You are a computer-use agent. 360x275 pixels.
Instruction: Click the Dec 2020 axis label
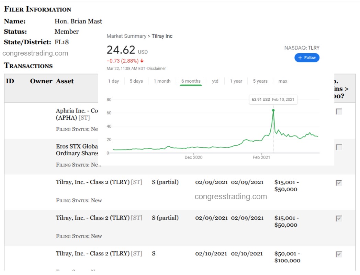[193, 157]
